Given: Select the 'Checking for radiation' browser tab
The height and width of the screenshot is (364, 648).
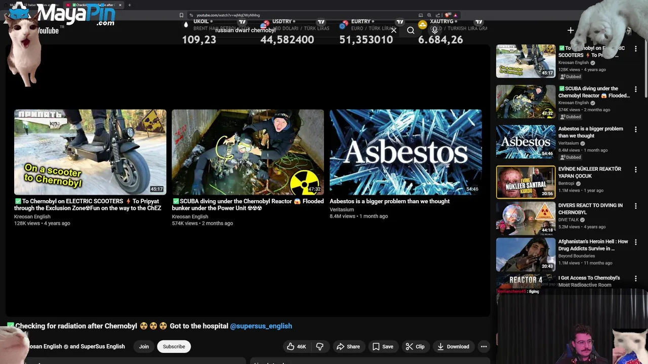Looking at the screenshot, I should [94, 5].
